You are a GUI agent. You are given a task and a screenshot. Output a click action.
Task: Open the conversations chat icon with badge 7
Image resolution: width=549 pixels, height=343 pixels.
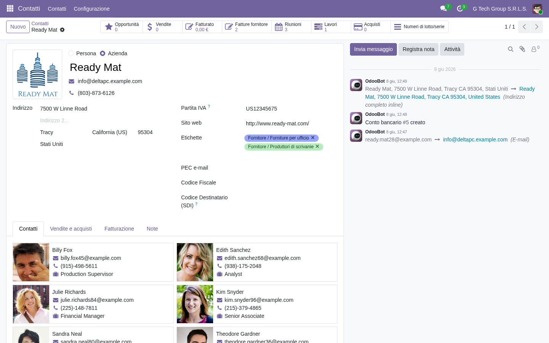(444, 8)
